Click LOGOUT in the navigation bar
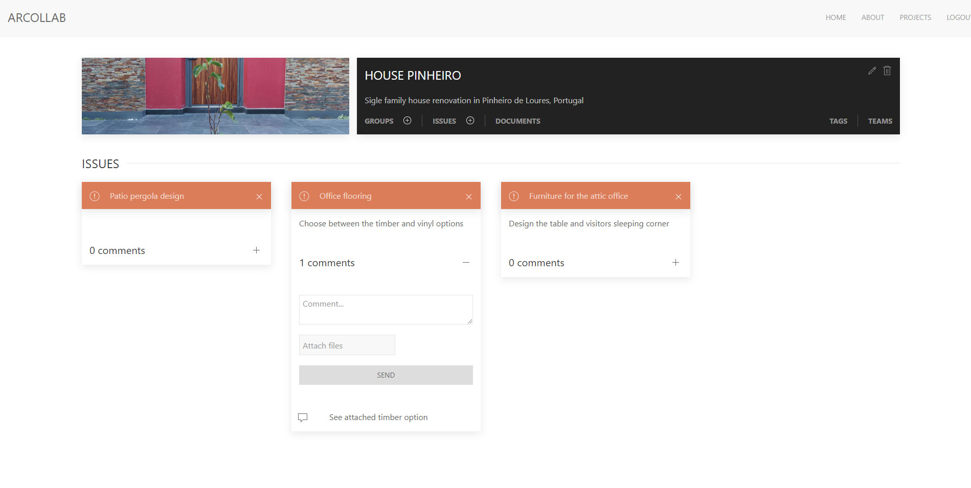 959,17
